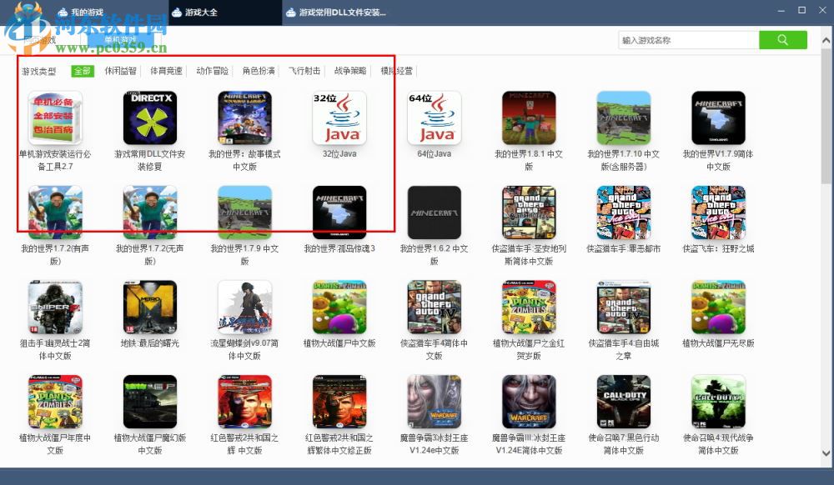The height and width of the screenshot is (485, 834).
Task: Filter games by 体育竞速 category
Action: click(166, 71)
